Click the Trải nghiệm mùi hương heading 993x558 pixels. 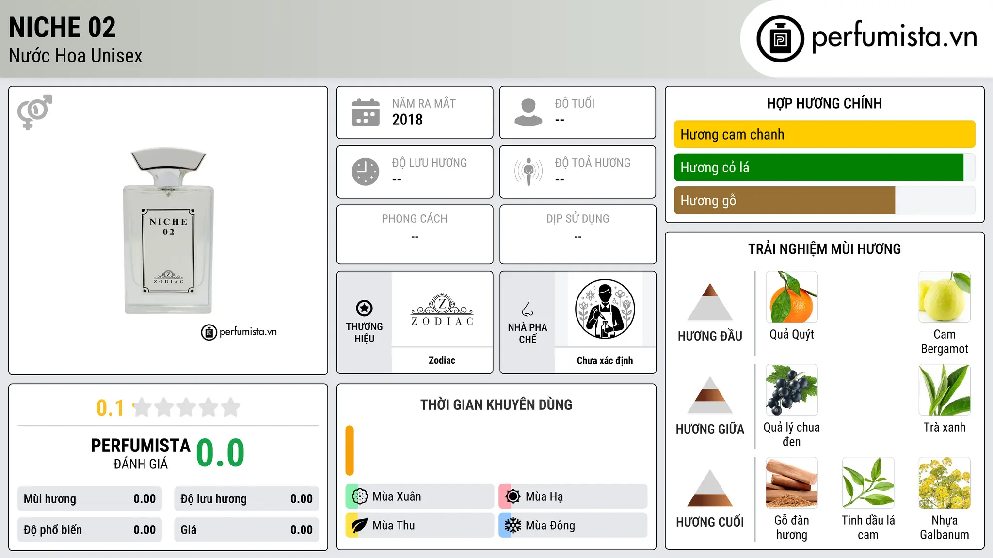click(x=824, y=249)
